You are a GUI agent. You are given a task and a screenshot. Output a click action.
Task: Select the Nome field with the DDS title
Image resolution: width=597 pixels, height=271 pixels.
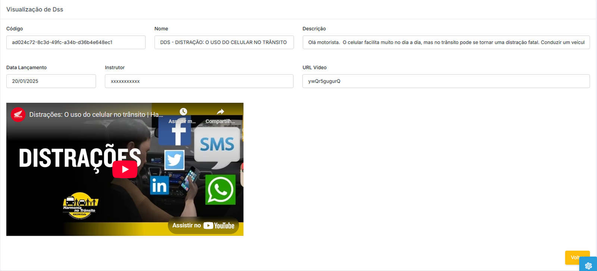tap(224, 42)
